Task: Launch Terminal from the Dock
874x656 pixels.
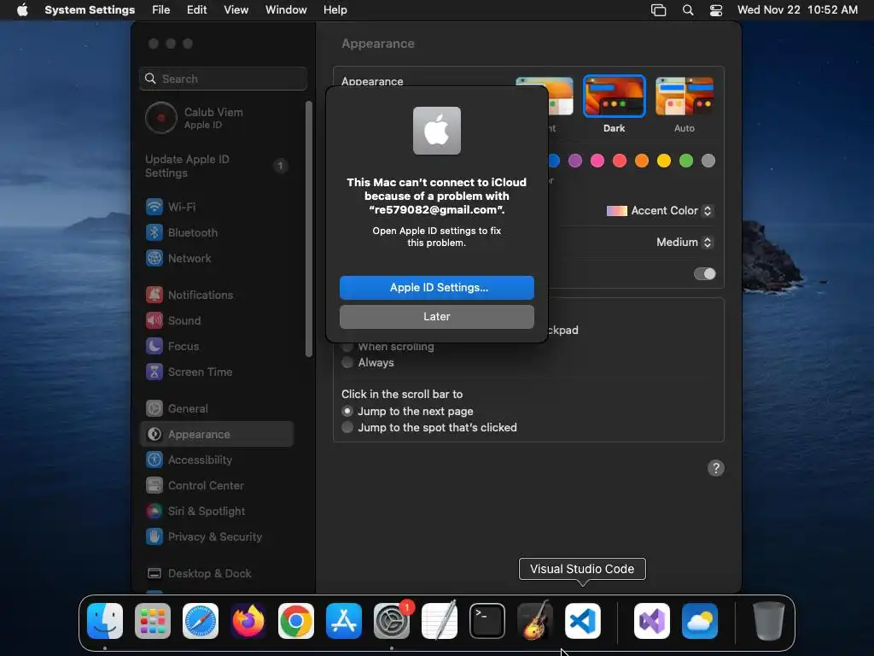Action: pos(487,621)
